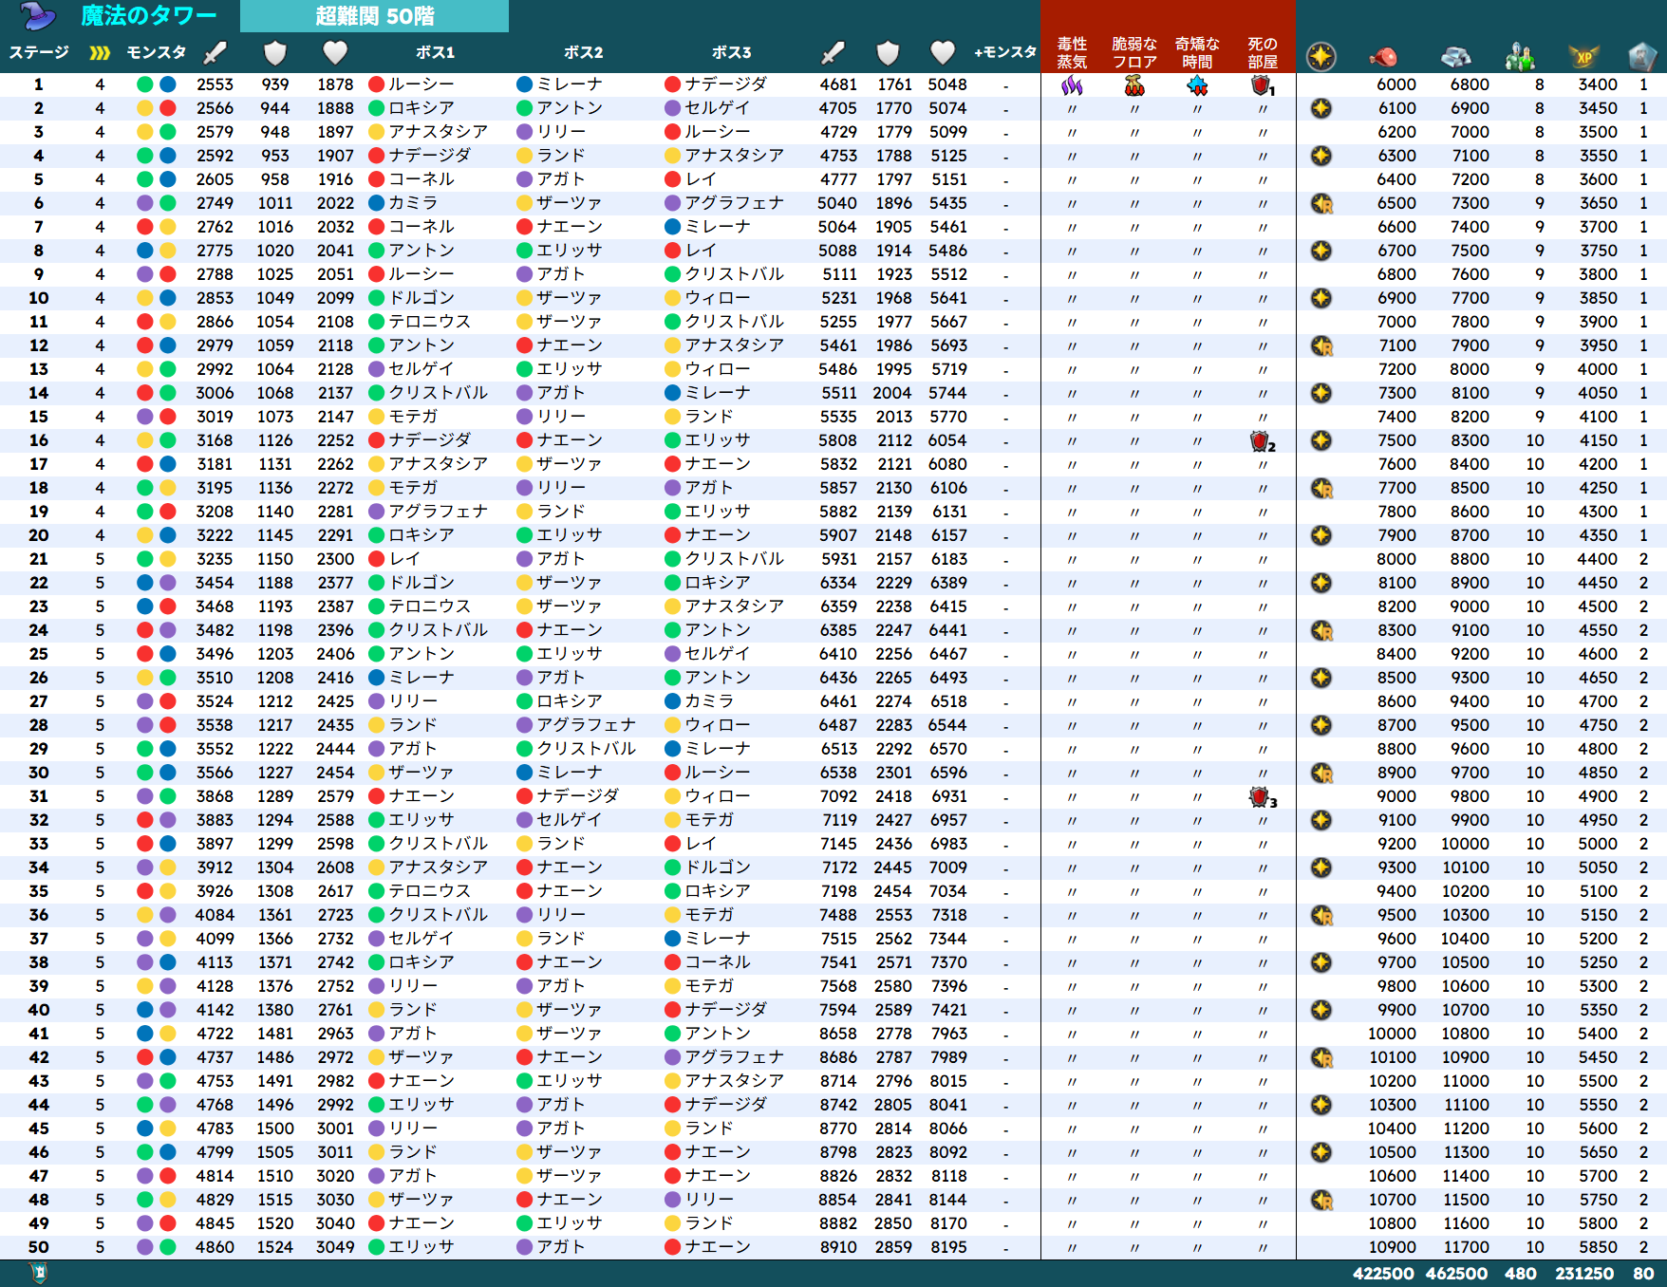Click boss name カミラ in stage 27
1667x1287 pixels.
click(x=709, y=701)
